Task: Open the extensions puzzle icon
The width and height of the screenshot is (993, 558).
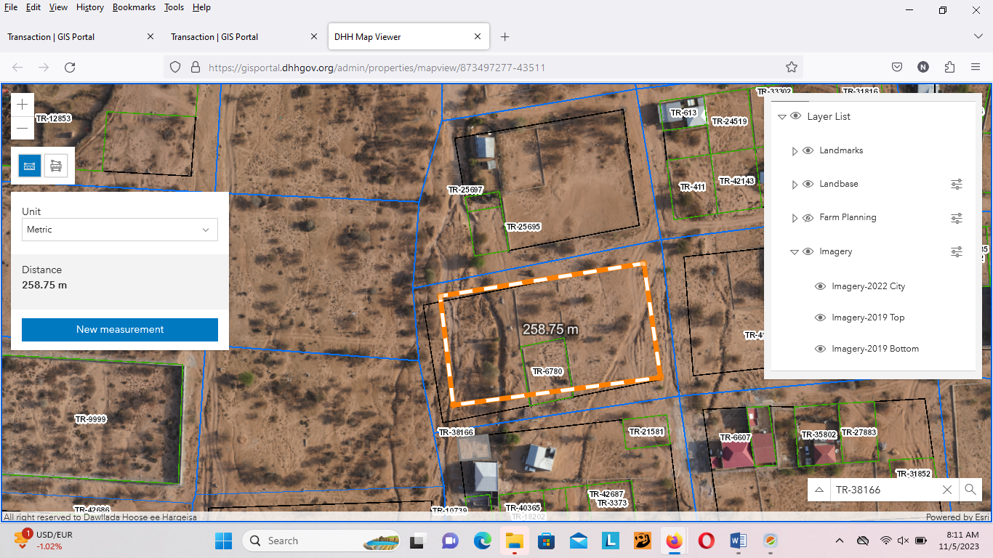Action: click(949, 67)
